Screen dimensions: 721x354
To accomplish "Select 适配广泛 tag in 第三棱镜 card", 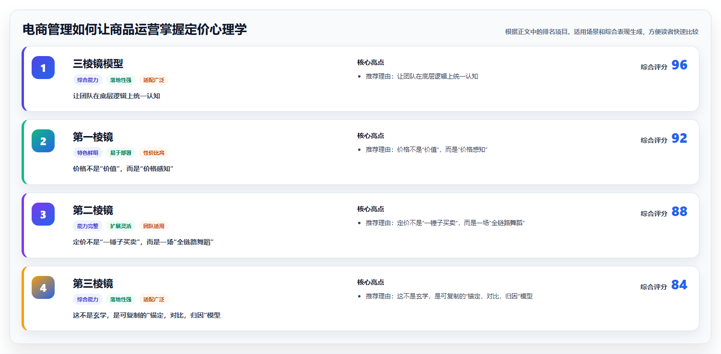I will click(154, 299).
